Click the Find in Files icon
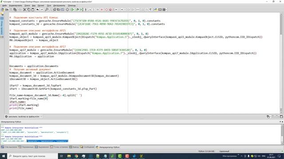 [59, 10]
